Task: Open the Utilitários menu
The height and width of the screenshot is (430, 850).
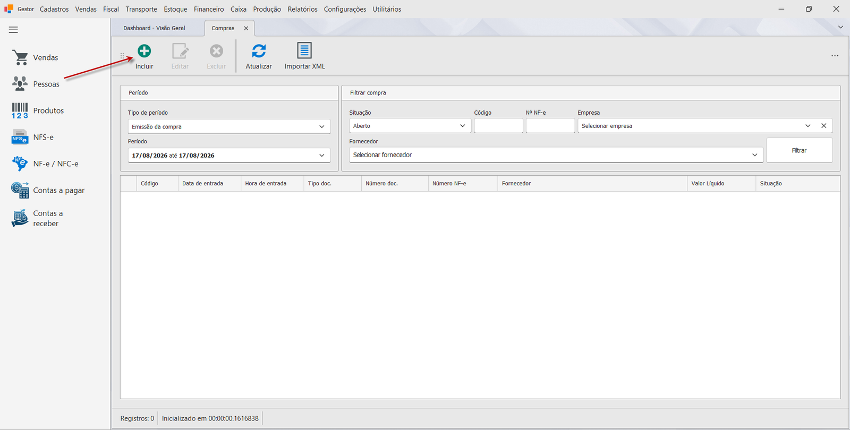Action: tap(387, 9)
